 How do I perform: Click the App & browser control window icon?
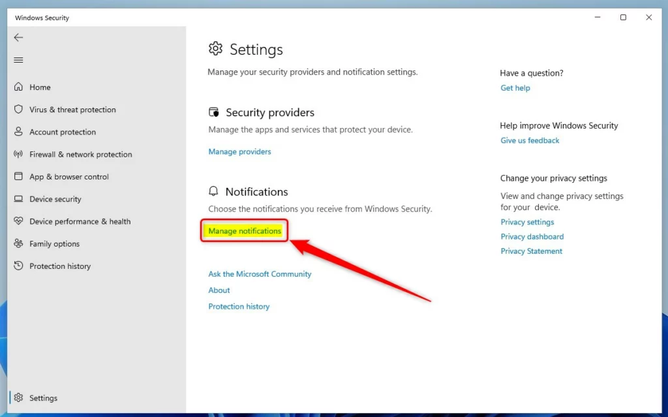coord(18,176)
